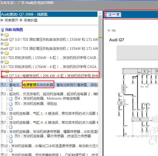This screenshot has height=156, width=158.
Task: Open 页10 水箱出口冷却液温度传感器 page
Action: click(49, 146)
